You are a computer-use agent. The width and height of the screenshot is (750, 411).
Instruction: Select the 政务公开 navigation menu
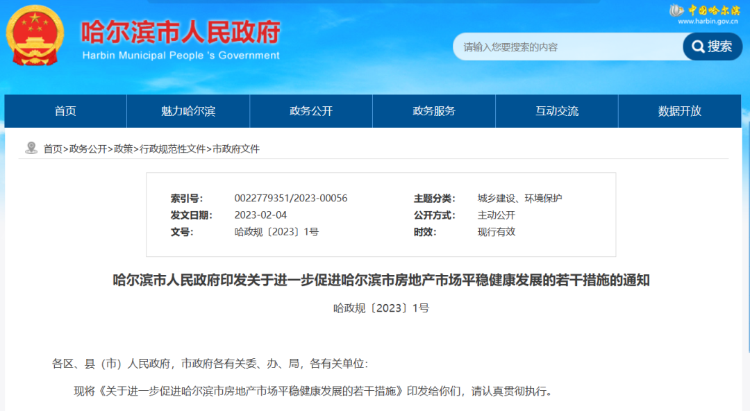[311, 111]
